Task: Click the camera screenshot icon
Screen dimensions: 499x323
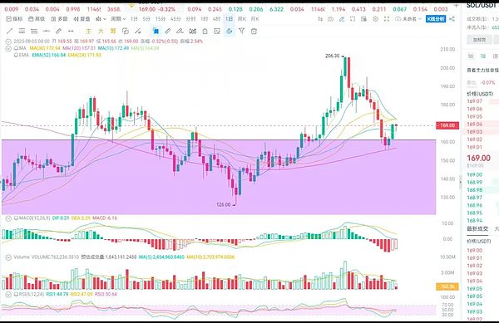Action: (x=331, y=19)
